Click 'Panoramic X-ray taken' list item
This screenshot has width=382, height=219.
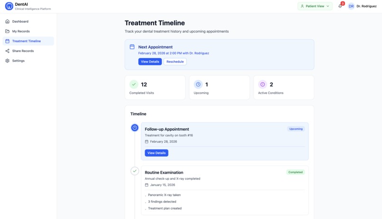click(164, 195)
